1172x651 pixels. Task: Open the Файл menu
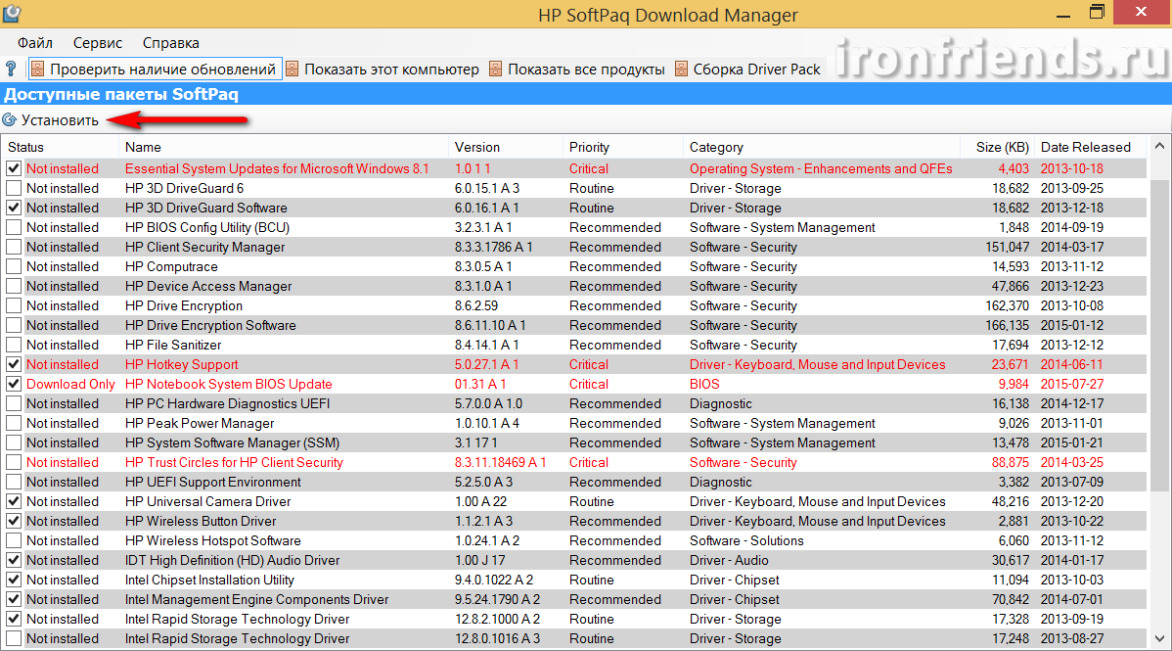(x=35, y=43)
